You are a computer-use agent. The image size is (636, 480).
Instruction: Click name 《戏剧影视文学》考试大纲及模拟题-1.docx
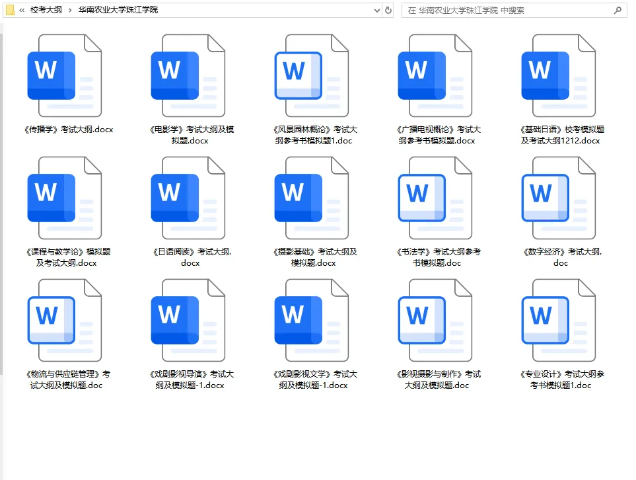click(314, 380)
